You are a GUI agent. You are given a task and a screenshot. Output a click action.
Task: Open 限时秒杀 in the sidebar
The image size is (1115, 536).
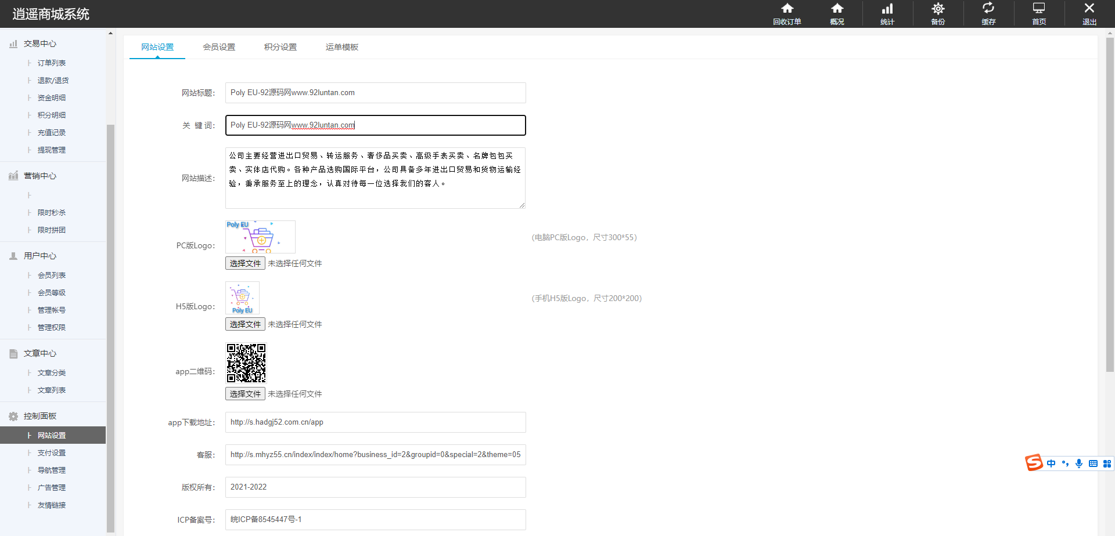[x=53, y=212]
